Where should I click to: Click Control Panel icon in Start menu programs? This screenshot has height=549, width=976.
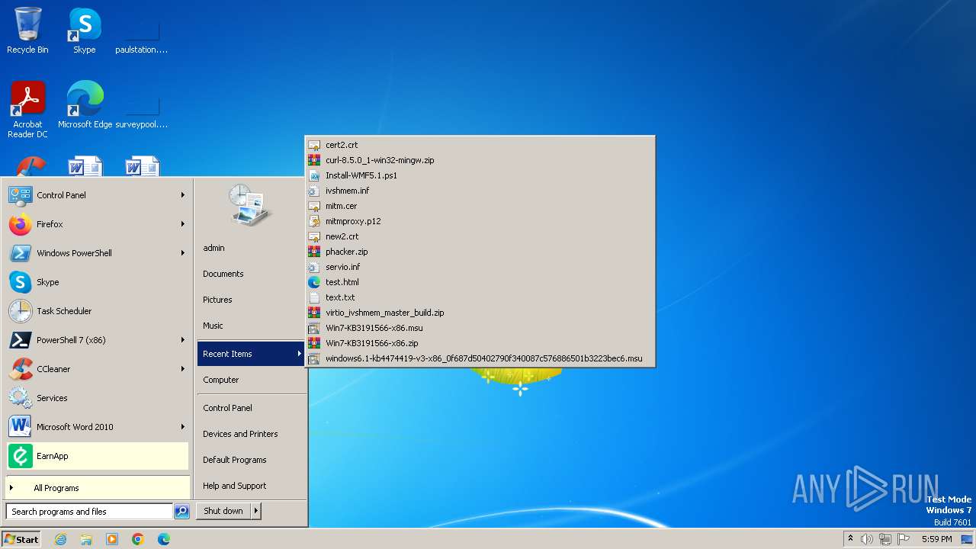pos(20,195)
